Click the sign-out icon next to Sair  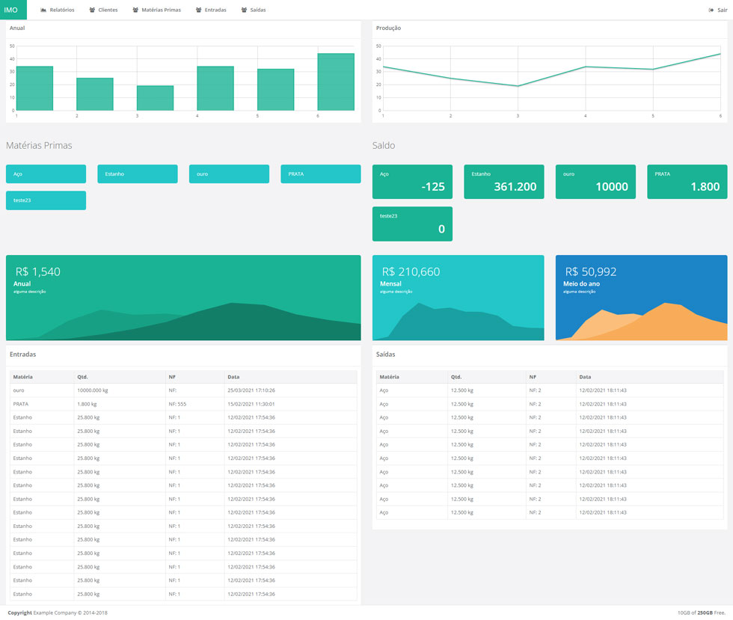[711, 10]
